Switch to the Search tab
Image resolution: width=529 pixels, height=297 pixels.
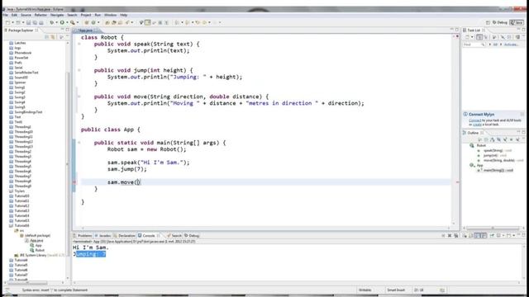coord(175,236)
